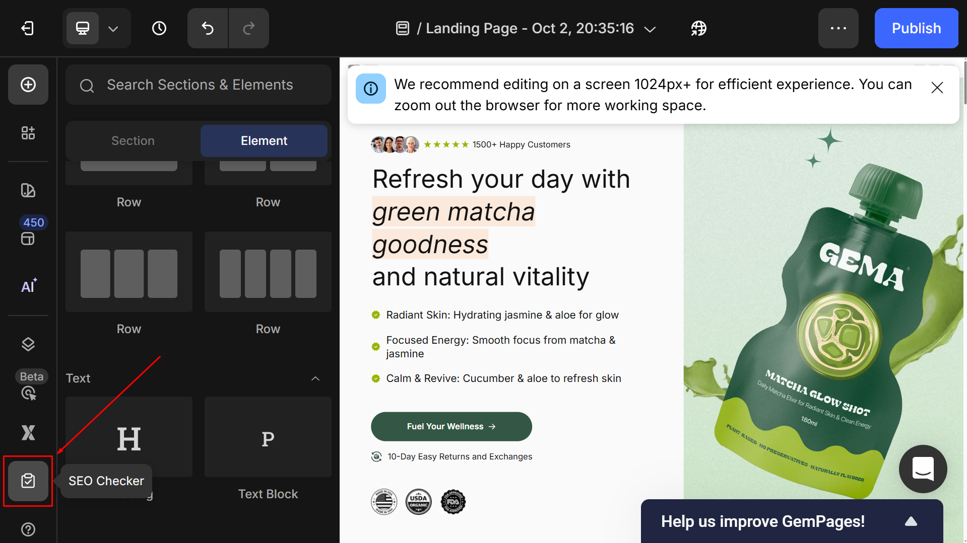Screen dimensions: 967x543
Task: Open the live chat bubble
Action: pos(923,469)
